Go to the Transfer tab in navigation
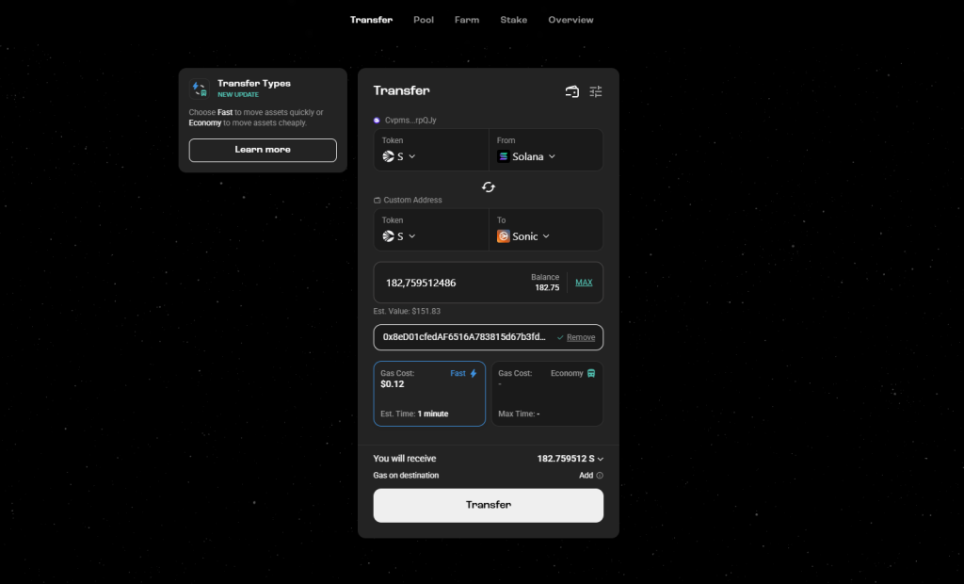This screenshot has width=964, height=584. pyautogui.click(x=371, y=20)
